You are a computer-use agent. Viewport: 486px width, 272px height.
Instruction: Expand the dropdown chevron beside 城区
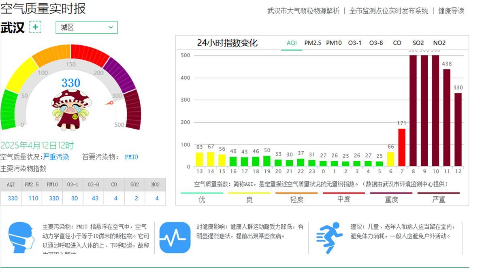[111, 28]
